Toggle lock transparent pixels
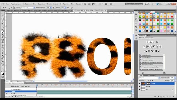Viewport: 177px width, 100px height. [146, 81]
